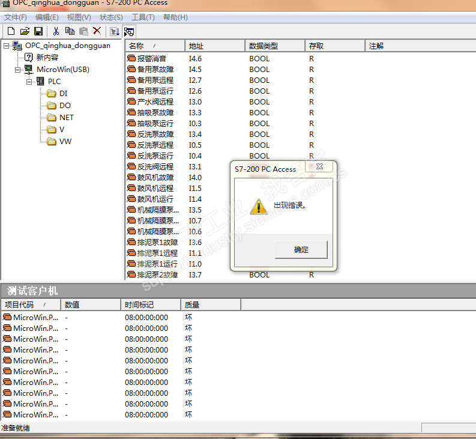476x439 pixels.
Task: Open the 状态(S) menu
Action: [111, 17]
